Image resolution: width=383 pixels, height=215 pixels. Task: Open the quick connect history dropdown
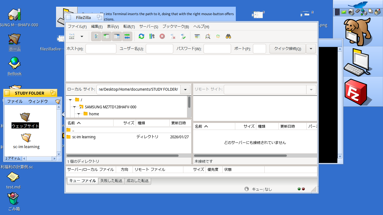point(311,49)
